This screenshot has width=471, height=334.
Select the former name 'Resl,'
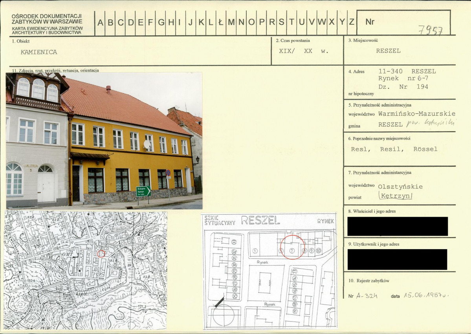pyautogui.click(x=361, y=149)
